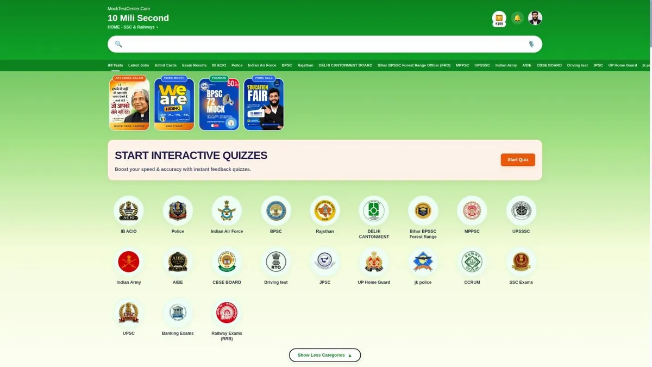This screenshot has height=367, width=652.
Task: Collapse categories with Show Less Categories
Action: [325, 355]
